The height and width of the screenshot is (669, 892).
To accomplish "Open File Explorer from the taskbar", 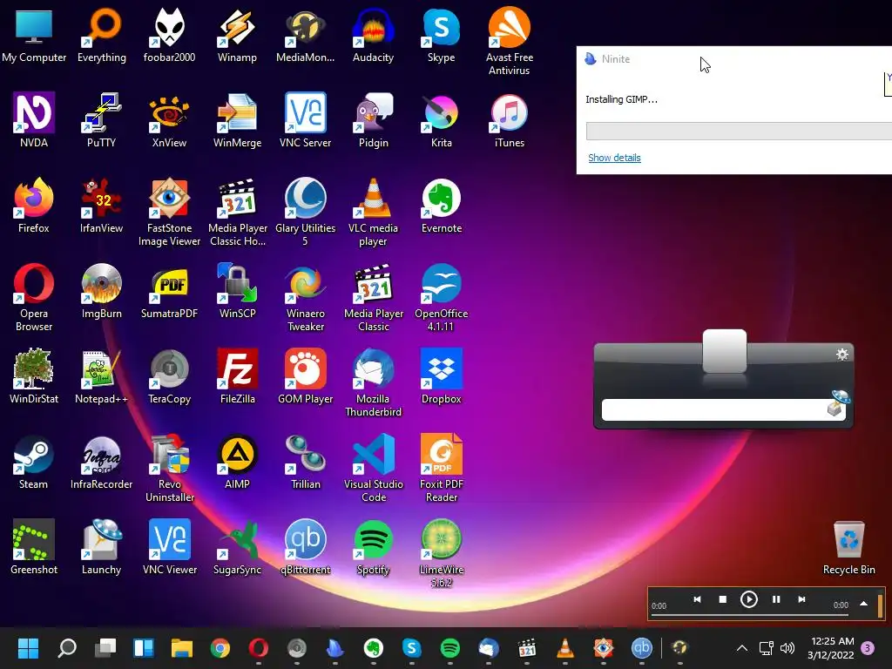I will pos(182,648).
